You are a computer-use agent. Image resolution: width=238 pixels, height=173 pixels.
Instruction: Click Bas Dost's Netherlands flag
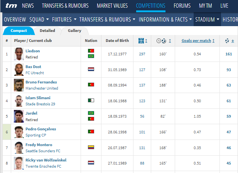point(91,69)
